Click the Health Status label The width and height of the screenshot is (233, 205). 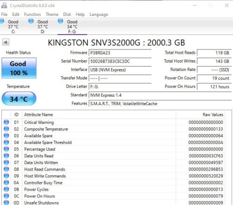coord(18,53)
